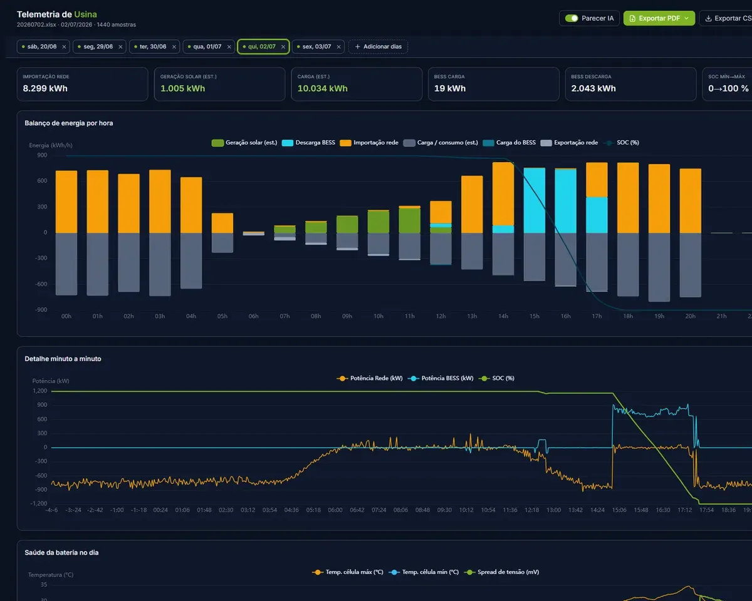
Task: Toggle Temp. célula máx (°C) legend series
Action: 348,572
